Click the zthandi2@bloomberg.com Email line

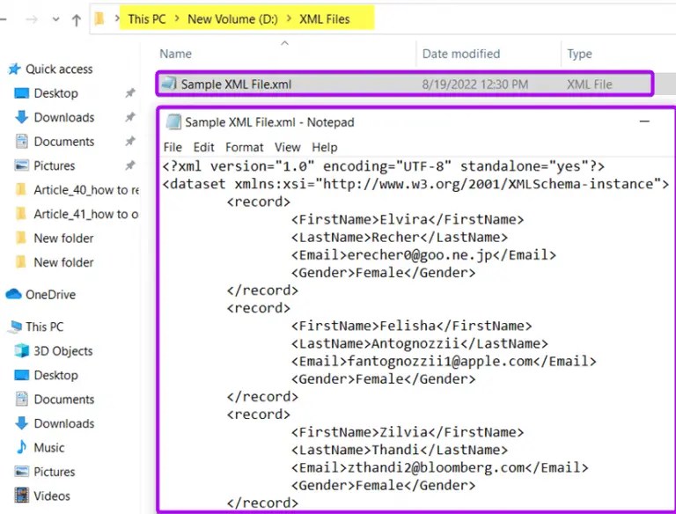click(440, 467)
